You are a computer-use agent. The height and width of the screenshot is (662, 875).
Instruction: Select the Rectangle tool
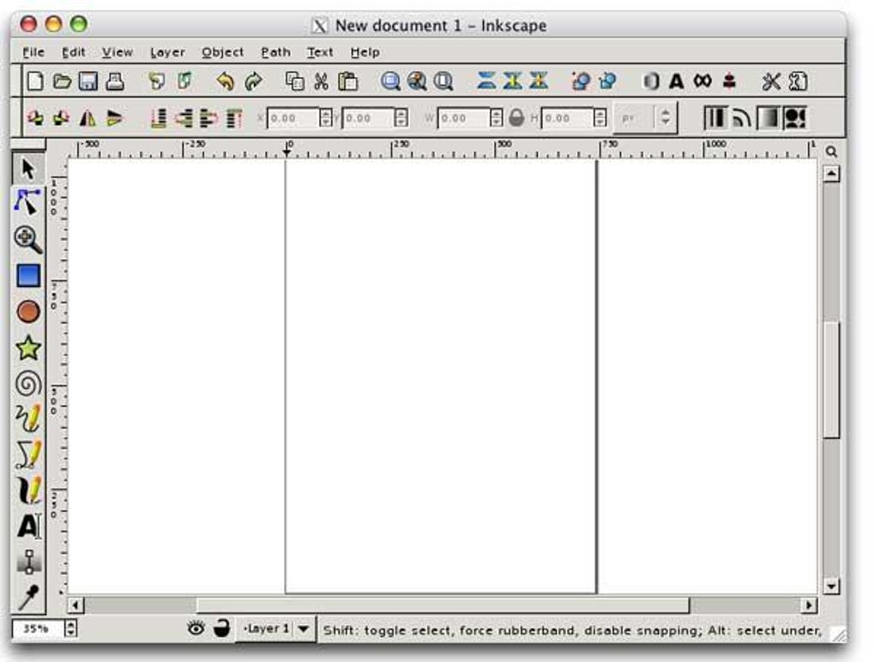(28, 275)
